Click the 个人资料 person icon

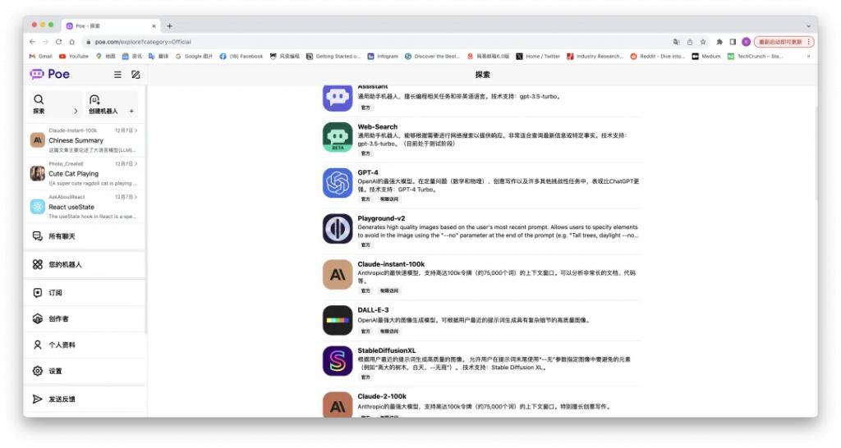pyautogui.click(x=38, y=345)
